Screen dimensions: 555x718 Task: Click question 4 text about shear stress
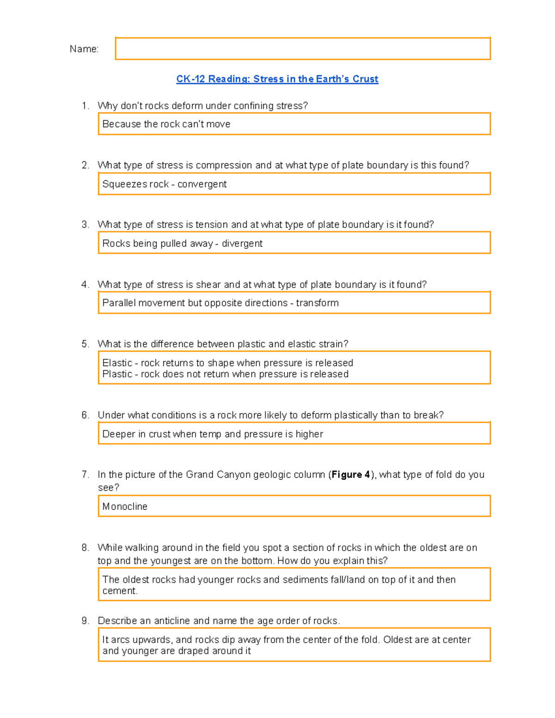pyautogui.click(x=262, y=284)
